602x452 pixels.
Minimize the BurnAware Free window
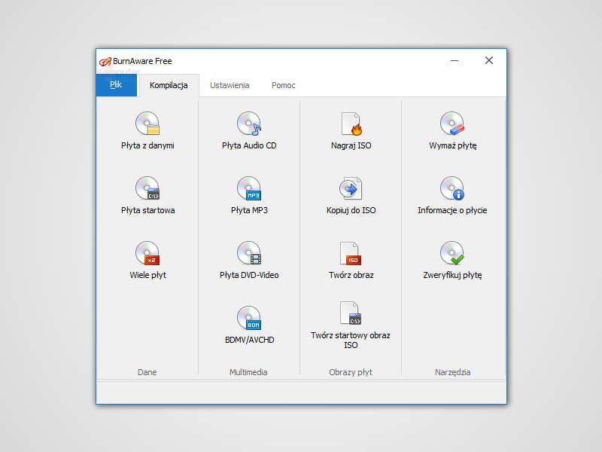tap(455, 61)
